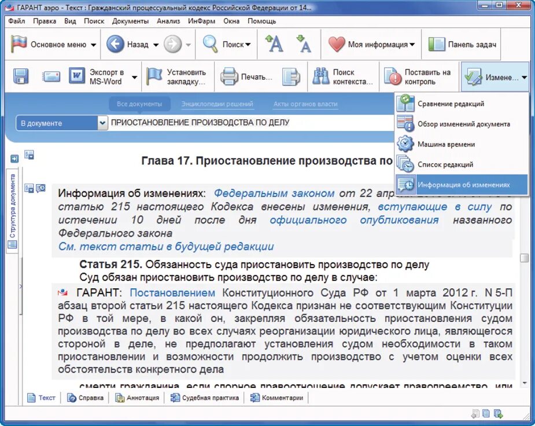The height and width of the screenshot is (426, 535).
Task: Click the first status bar icon
Action: pyautogui.click(x=475, y=414)
